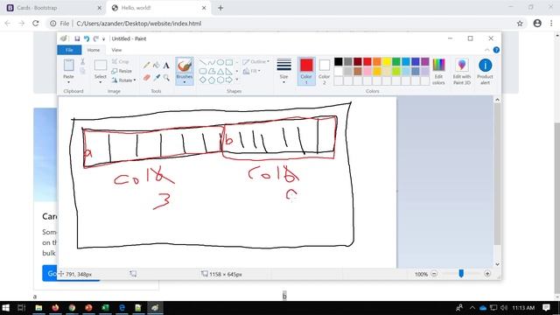Open the shape Fill dropdown

pyautogui.click(x=252, y=71)
